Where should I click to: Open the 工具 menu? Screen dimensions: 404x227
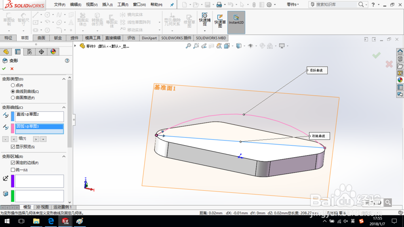[x=123, y=4]
